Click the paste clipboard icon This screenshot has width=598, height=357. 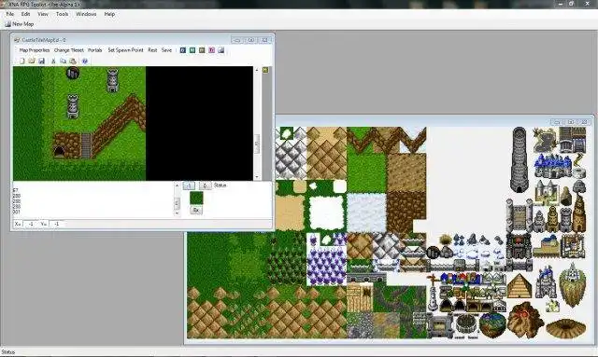(73, 61)
